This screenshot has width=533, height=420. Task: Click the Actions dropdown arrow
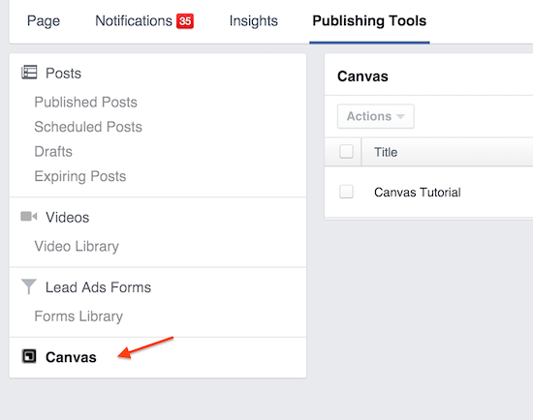point(400,116)
